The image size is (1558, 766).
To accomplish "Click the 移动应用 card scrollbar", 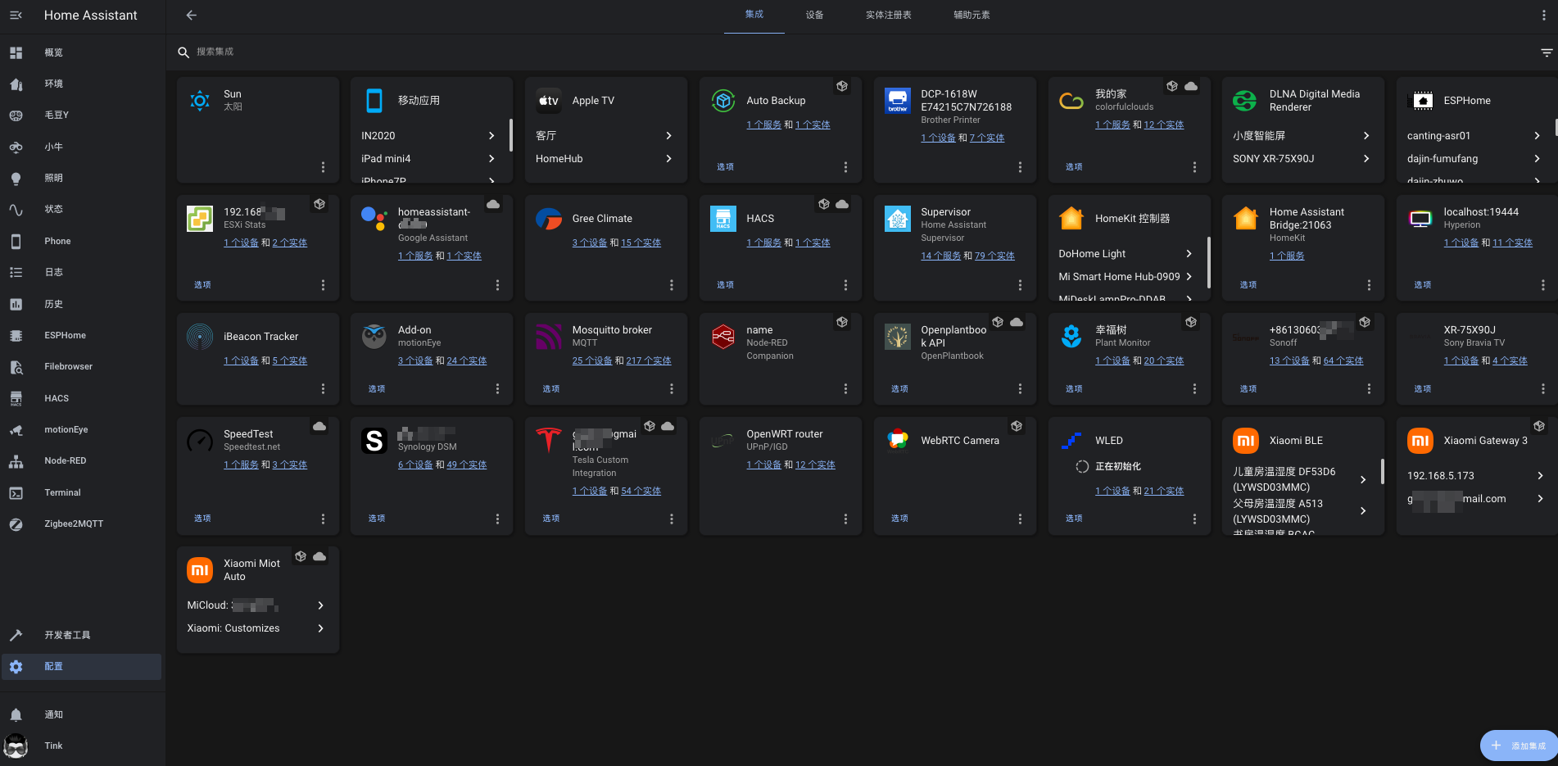I will point(510,135).
